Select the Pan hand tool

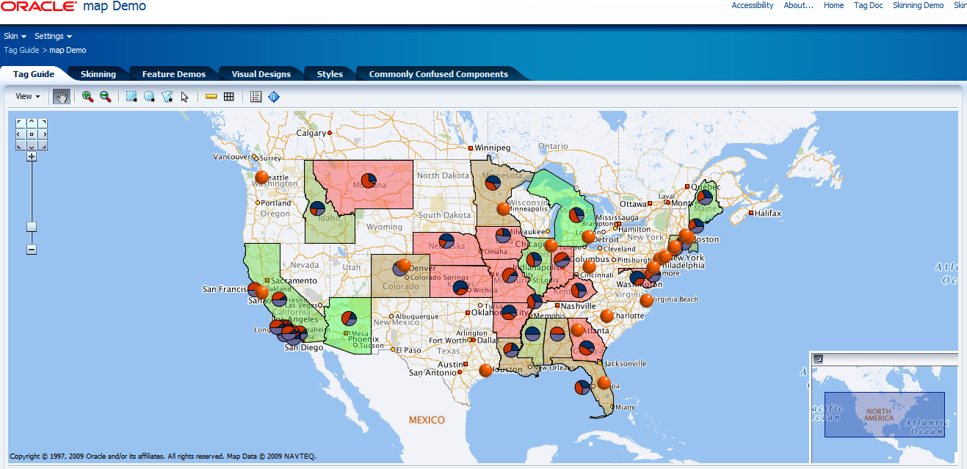[62, 96]
